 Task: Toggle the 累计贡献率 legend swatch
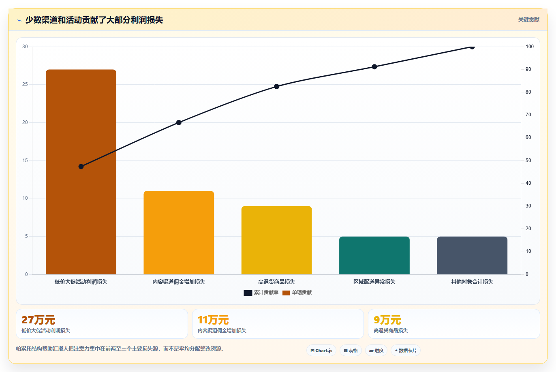click(248, 293)
